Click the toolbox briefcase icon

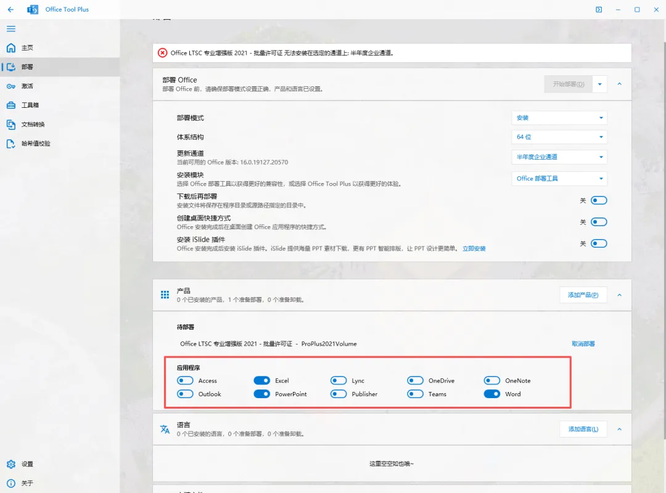point(11,105)
